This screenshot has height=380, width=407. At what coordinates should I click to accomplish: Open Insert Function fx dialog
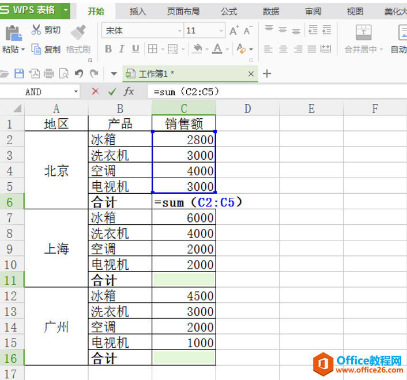click(129, 91)
